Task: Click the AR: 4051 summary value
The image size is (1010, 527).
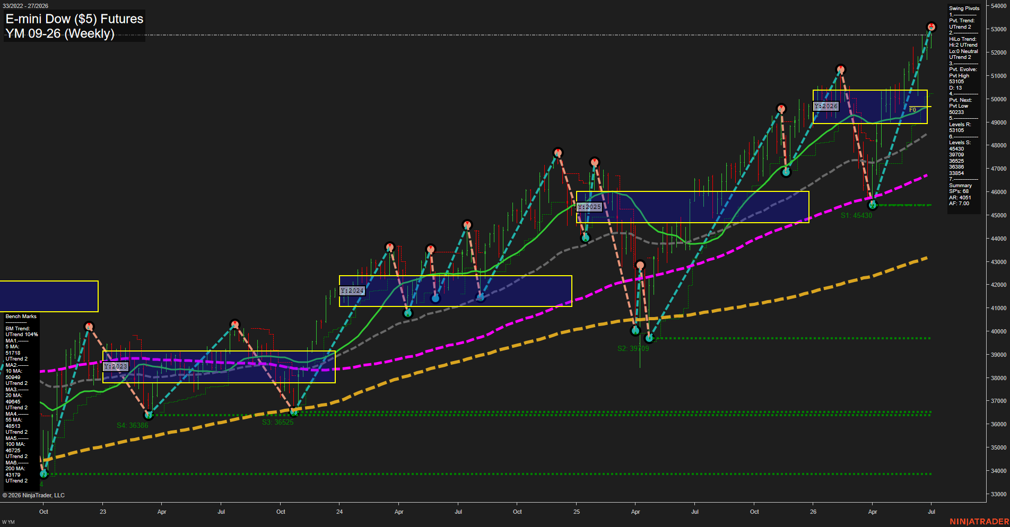Action: (960, 198)
